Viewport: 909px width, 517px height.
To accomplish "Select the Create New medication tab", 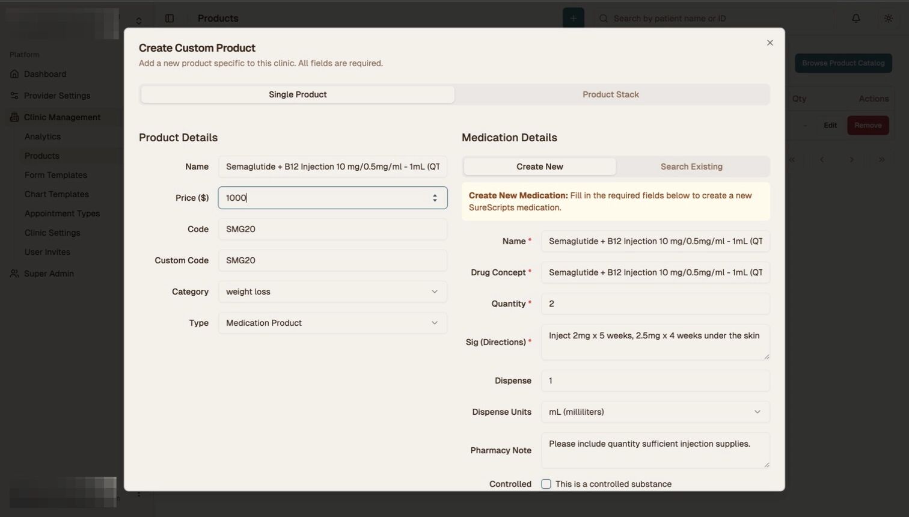I will click(539, 167).
